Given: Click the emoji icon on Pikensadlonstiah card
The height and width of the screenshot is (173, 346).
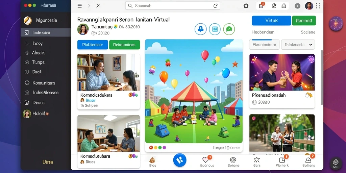Looking at the screenshot, I should coord(308,95).
